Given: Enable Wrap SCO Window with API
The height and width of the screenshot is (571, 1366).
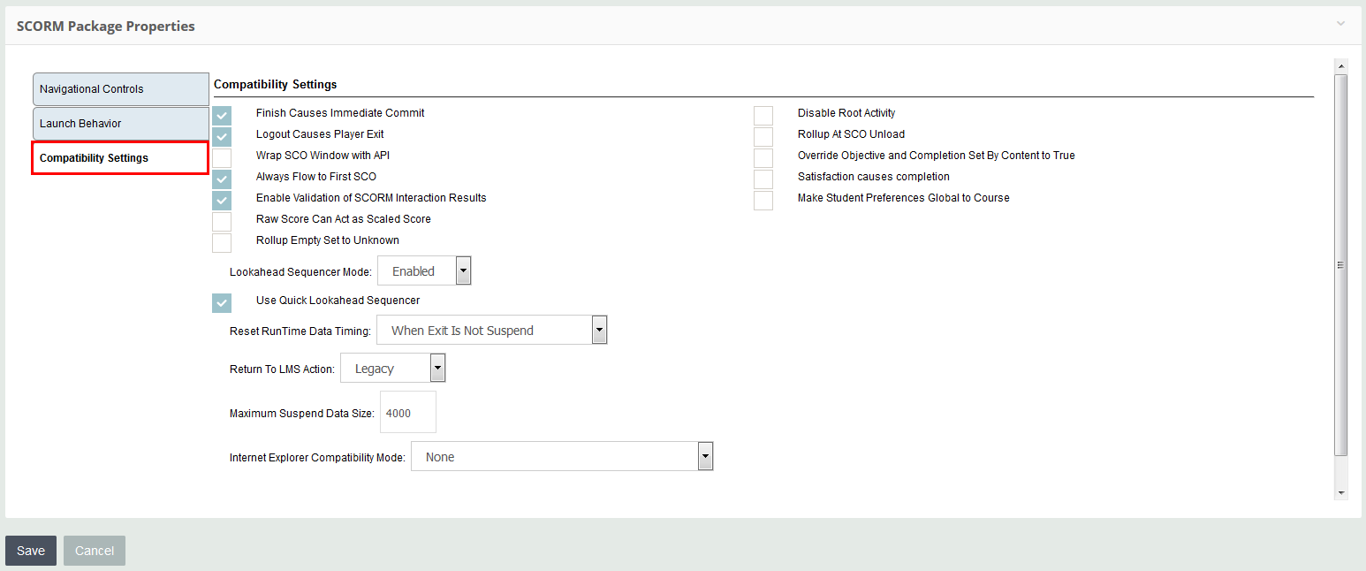Looking at the screenshot, I should (x=222, y=157).
